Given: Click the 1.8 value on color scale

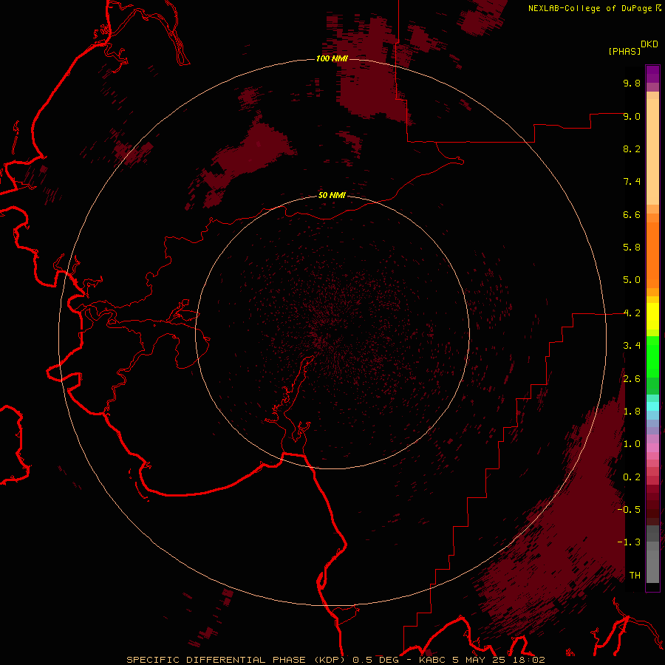Looking at the screenshot, I should (632, 412).
